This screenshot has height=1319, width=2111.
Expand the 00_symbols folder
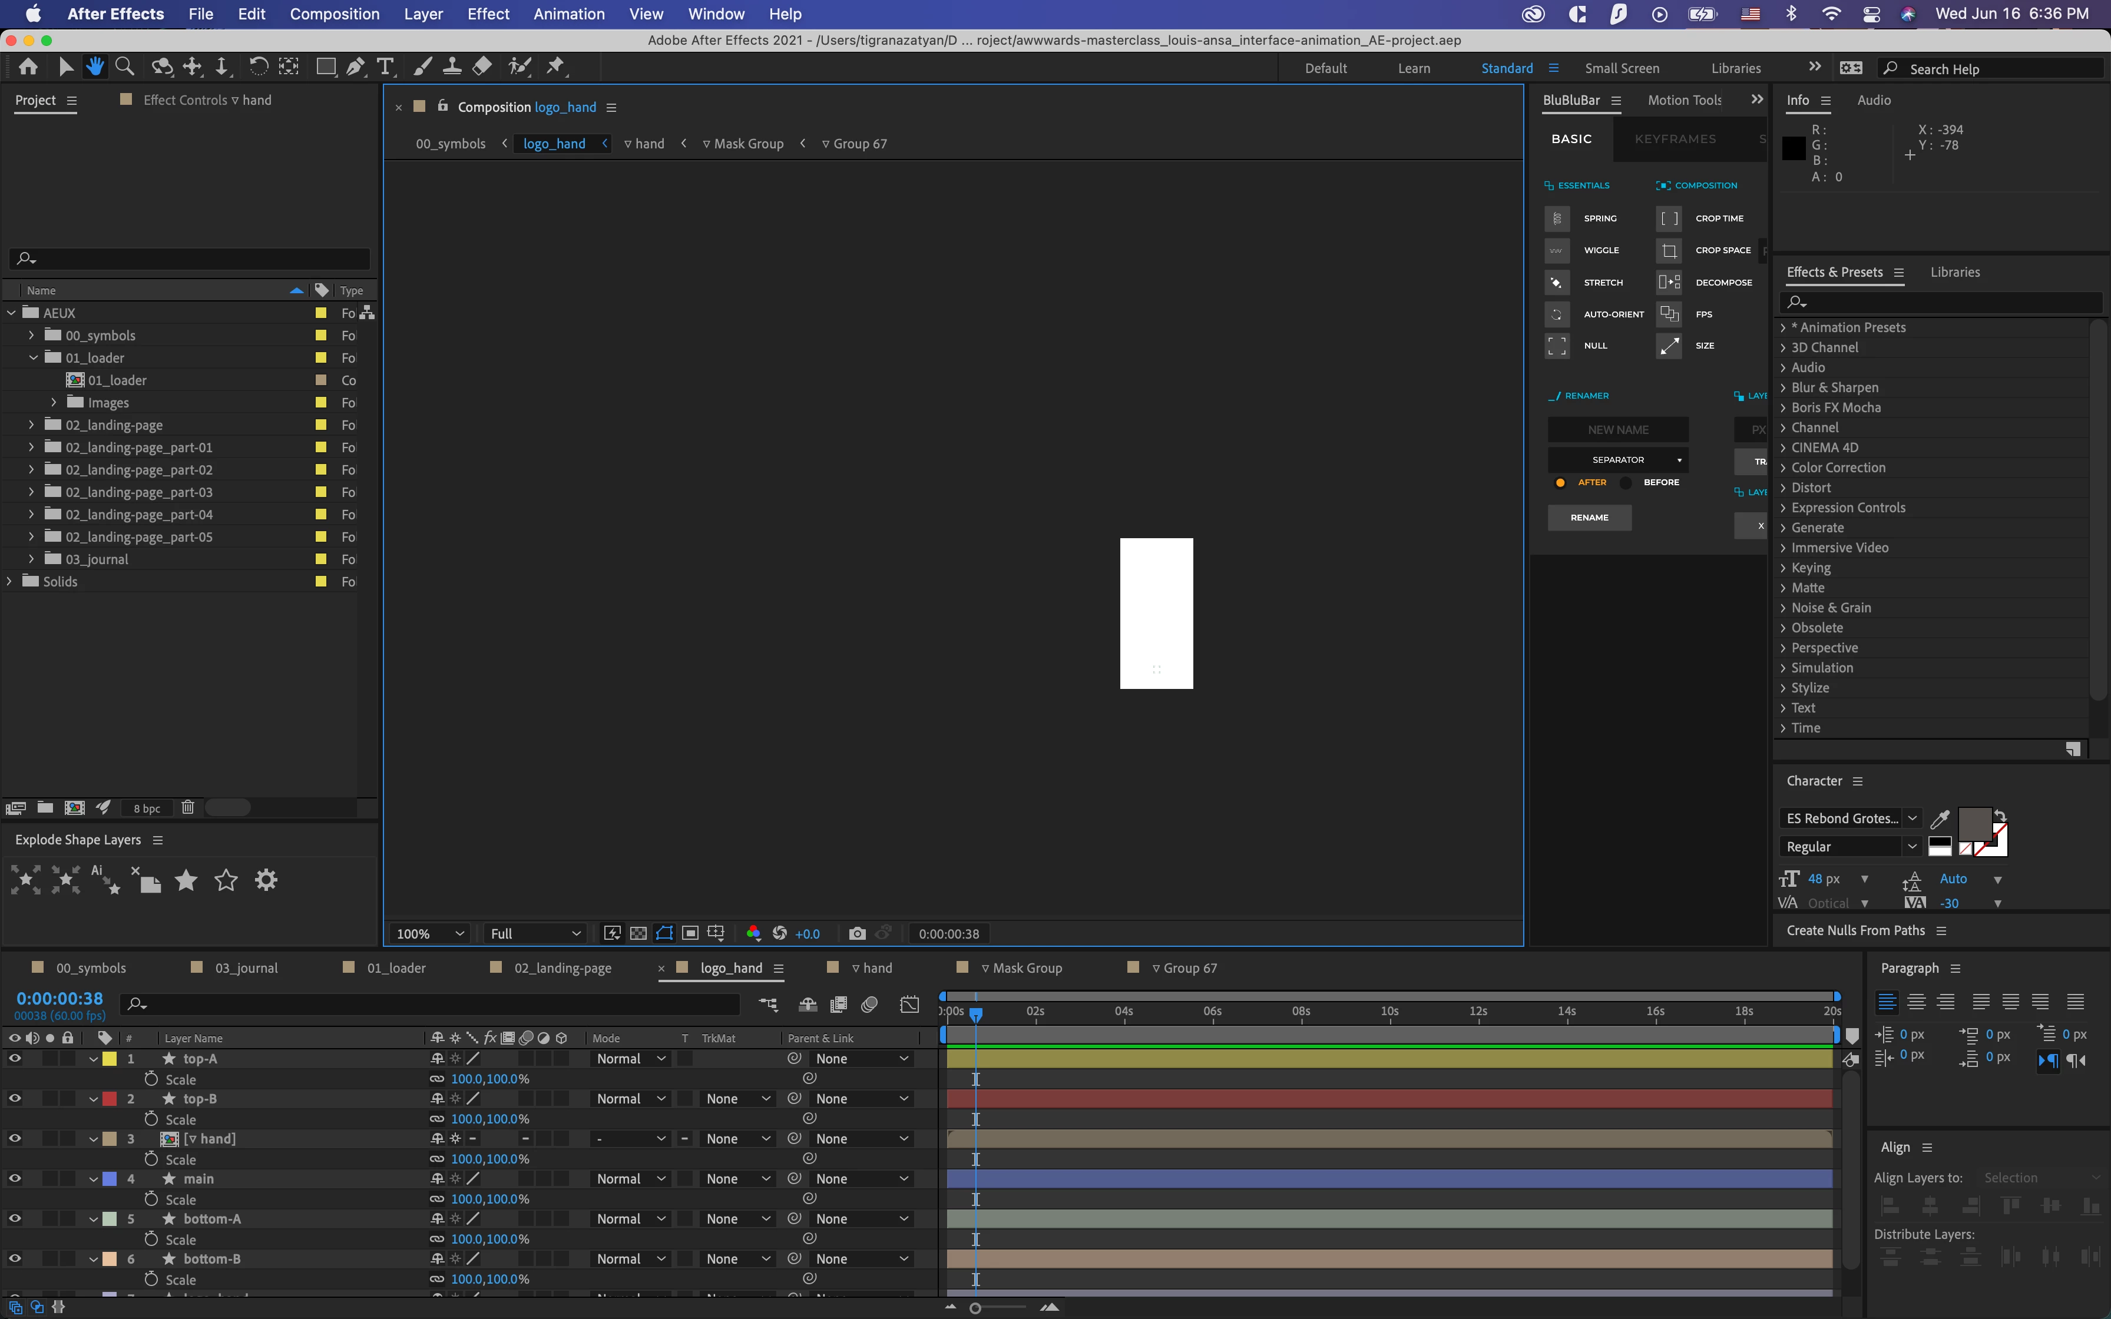(31, 335)
